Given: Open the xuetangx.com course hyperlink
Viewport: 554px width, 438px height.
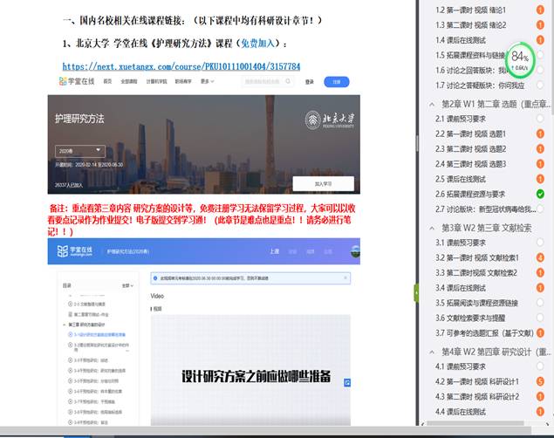Looking at the screenshot, I should click(x=181, y=66).
